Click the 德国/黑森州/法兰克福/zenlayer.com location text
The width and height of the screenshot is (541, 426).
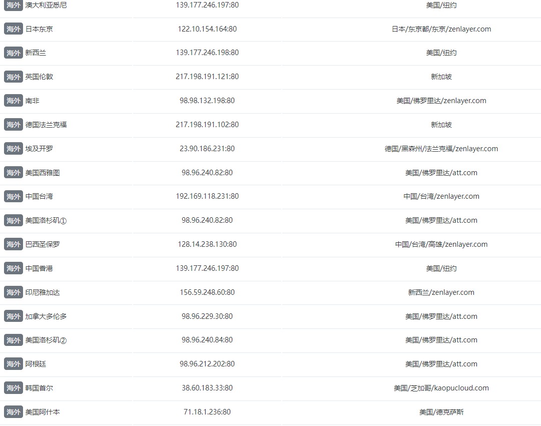click(441, 149)
